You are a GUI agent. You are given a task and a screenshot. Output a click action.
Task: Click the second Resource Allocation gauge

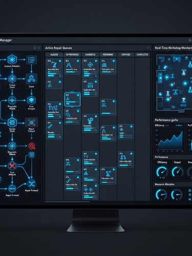(177, 194)
